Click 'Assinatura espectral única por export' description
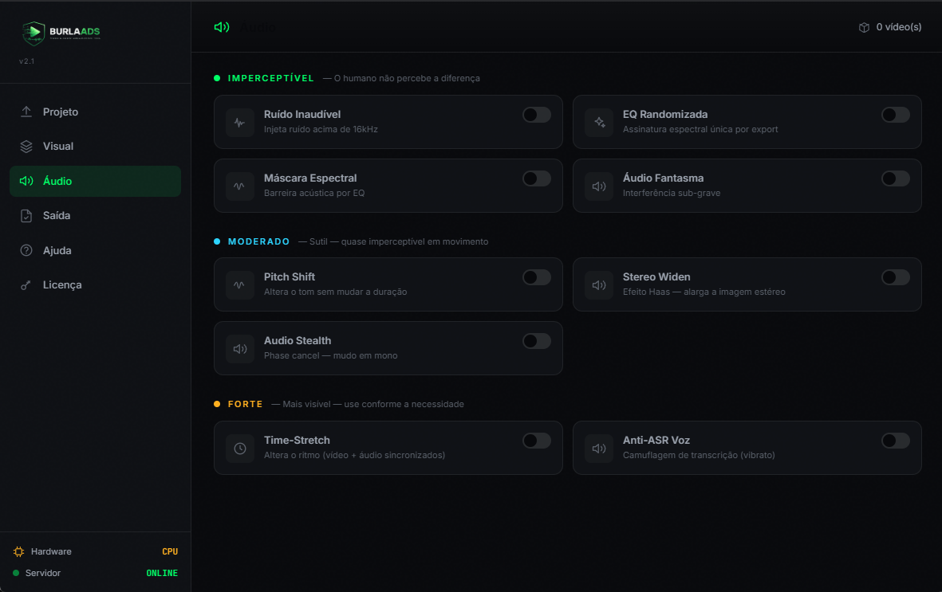 click(700, 129)
